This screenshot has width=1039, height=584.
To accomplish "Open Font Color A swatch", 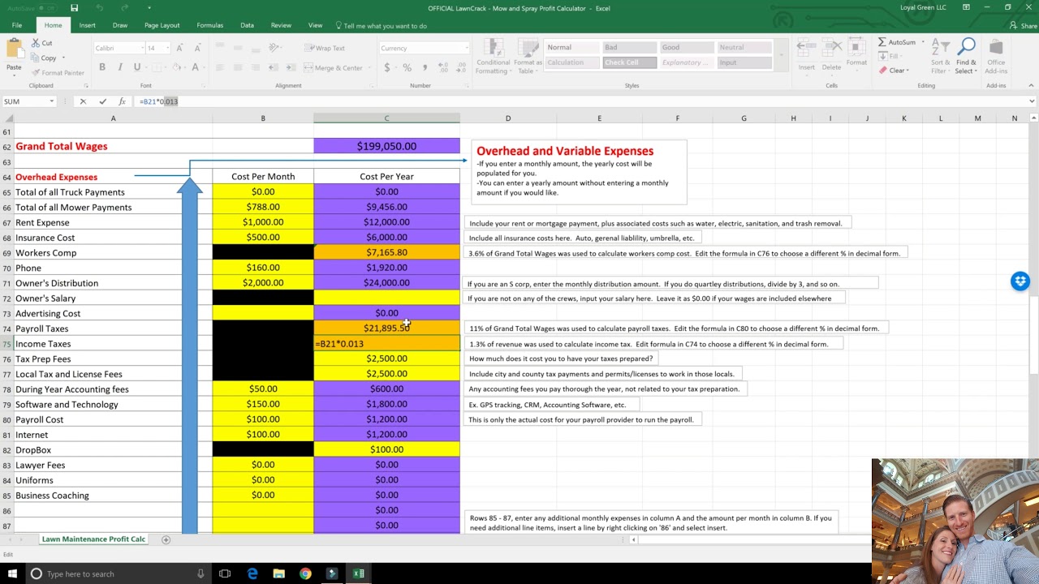I will coord(196,67).
